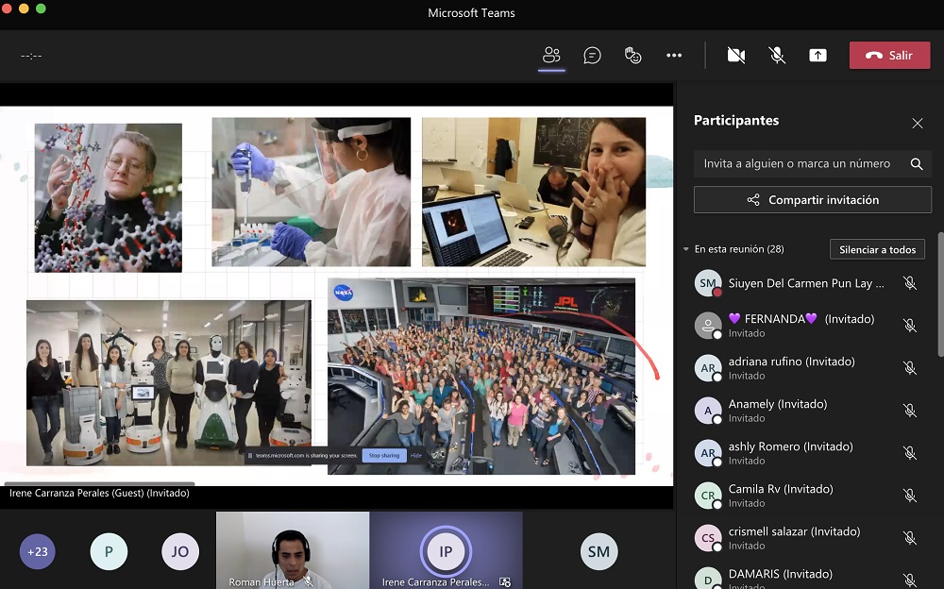Screen dimensions: 944x589
Task: Open the meeting chat icon
Action: click(x=593, y=56)
